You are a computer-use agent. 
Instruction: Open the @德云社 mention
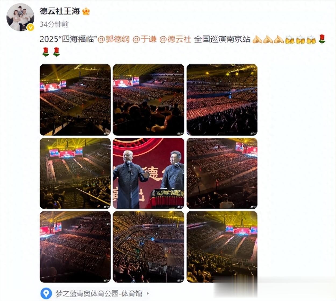point(175,39)
